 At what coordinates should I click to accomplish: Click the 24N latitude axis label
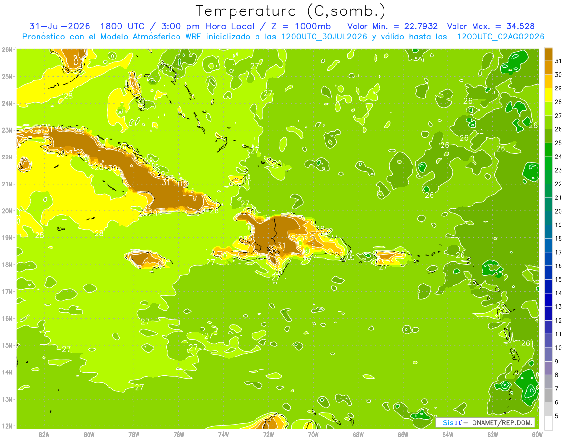7,103
